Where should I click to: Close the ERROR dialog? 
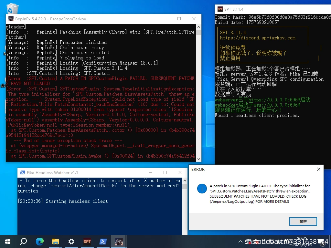coord(318,169)
